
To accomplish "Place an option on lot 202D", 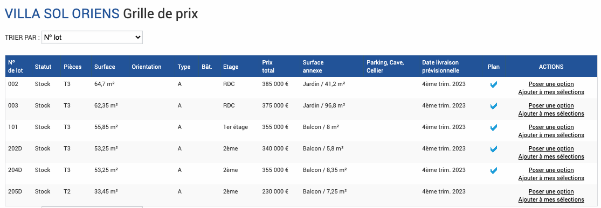I will click(551, 148).
